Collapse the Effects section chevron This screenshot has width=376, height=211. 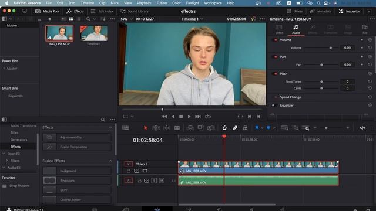(x=110, y=127)
